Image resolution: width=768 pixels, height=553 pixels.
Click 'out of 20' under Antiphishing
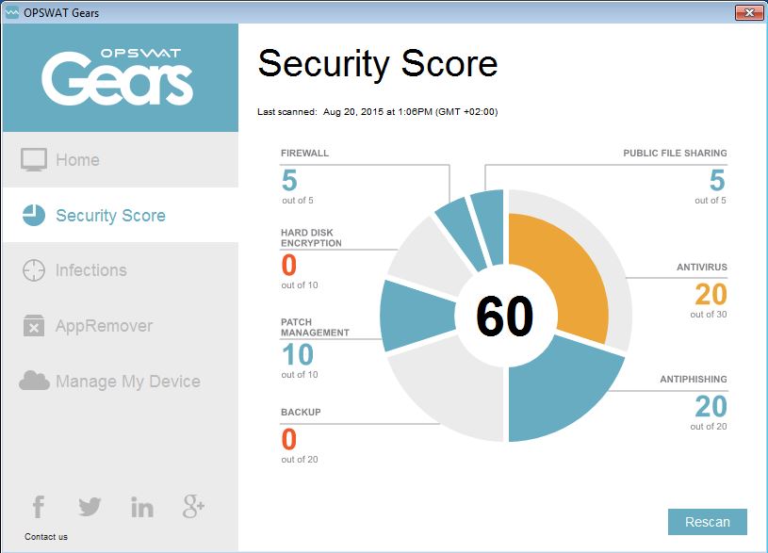(x=709, y=427)
